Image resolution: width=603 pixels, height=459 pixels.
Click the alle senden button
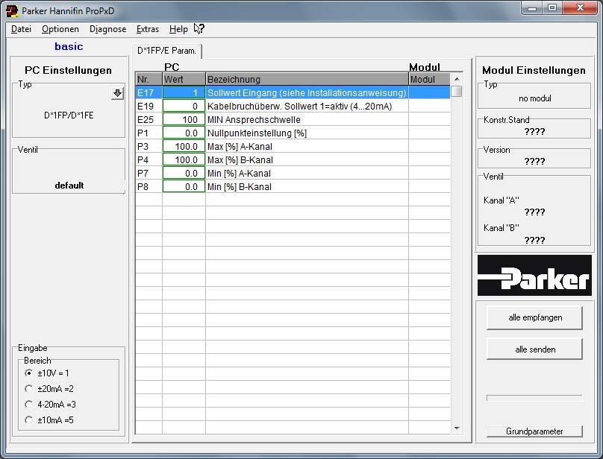534,349
